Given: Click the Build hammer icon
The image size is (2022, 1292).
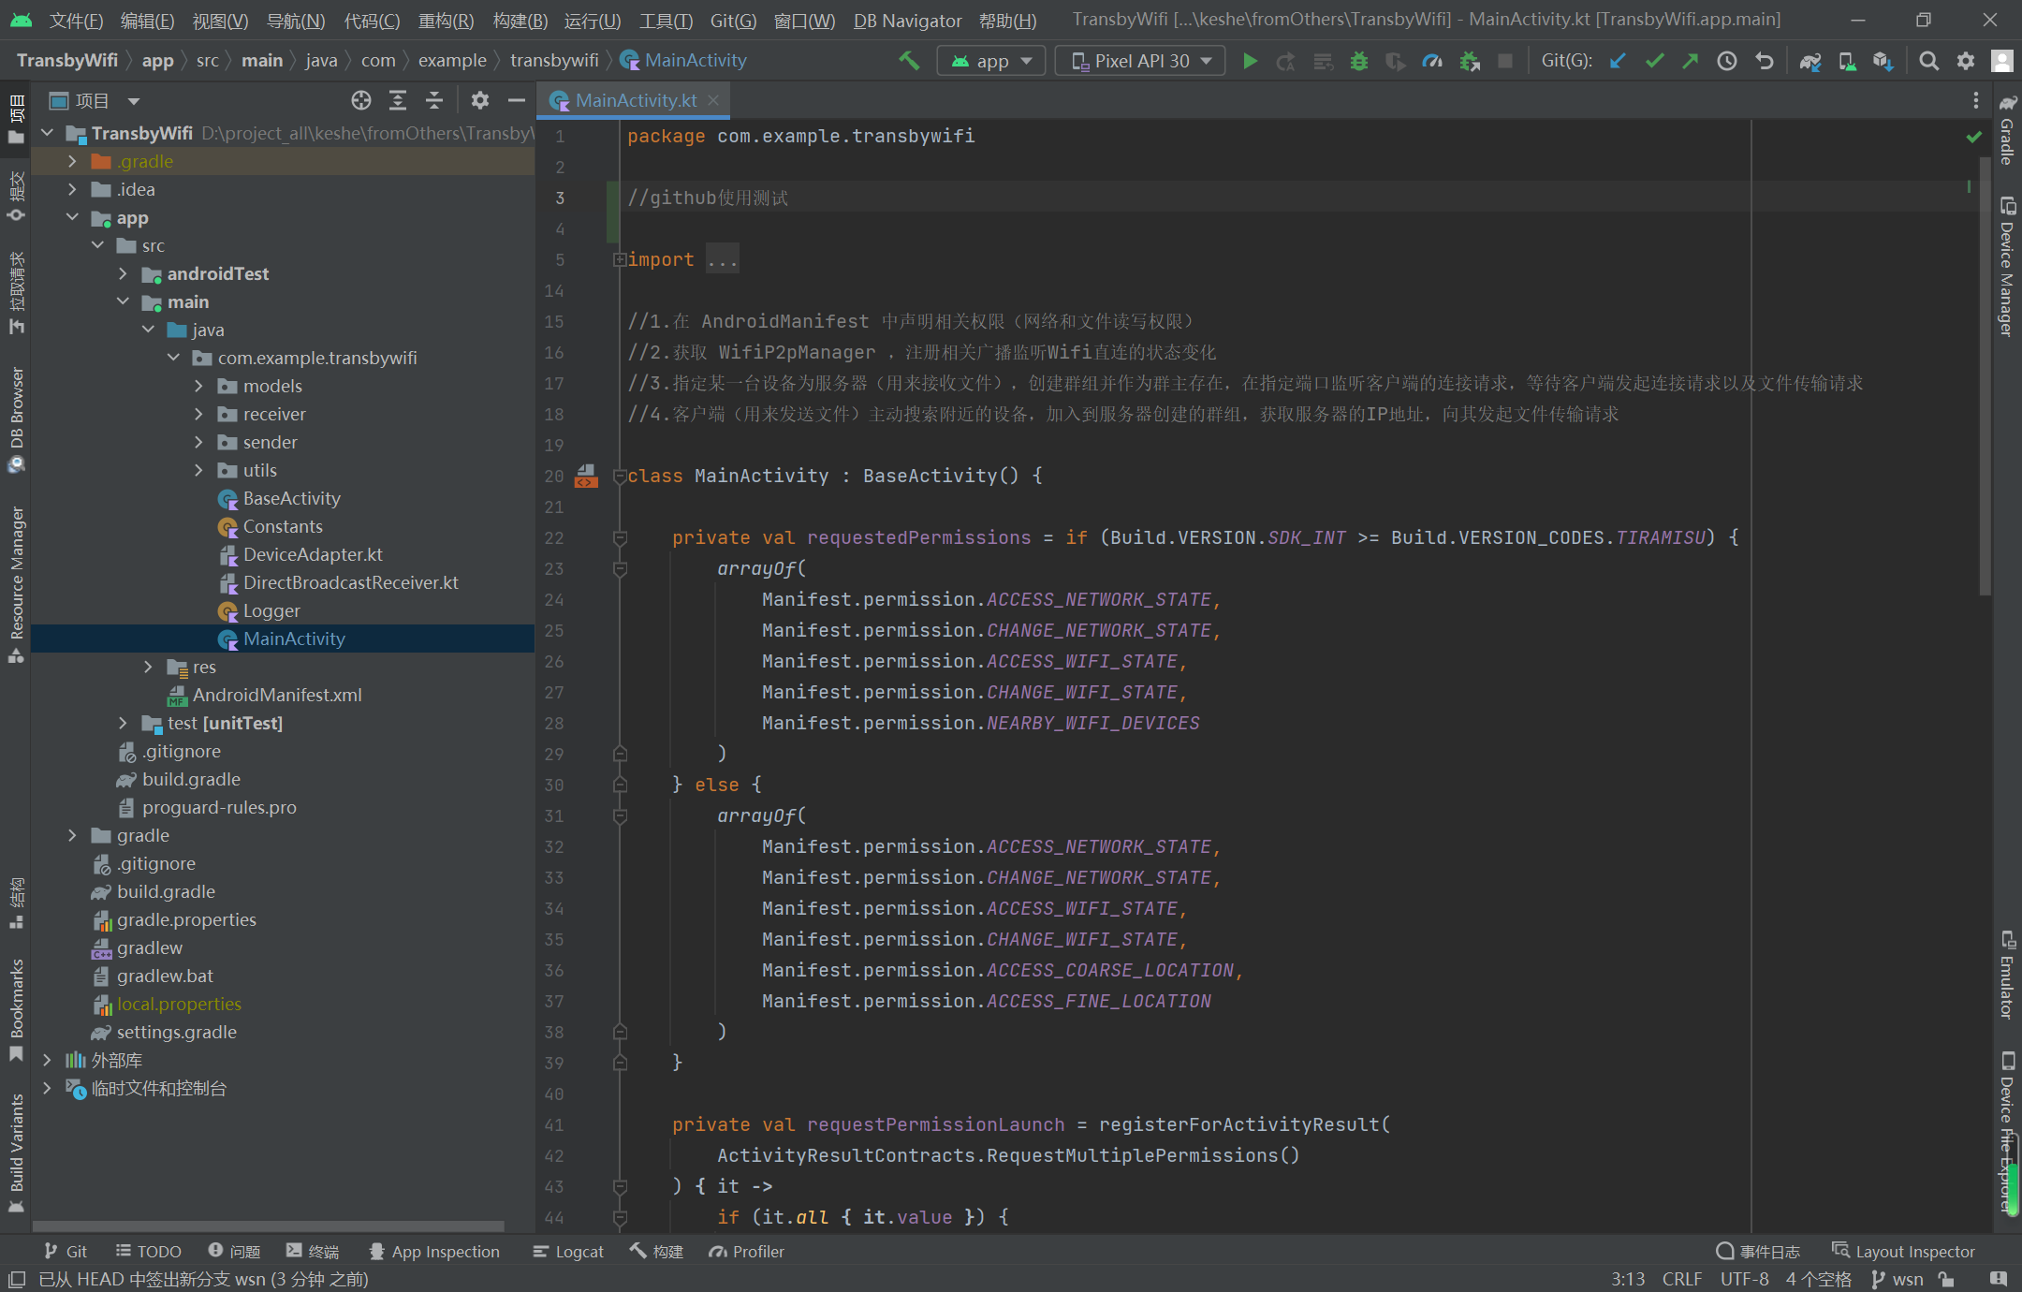Looking at the screenshot, I should [908, 61].
